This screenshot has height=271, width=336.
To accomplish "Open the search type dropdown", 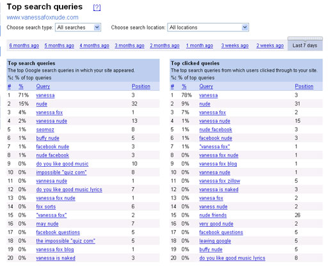I will 78,27.
